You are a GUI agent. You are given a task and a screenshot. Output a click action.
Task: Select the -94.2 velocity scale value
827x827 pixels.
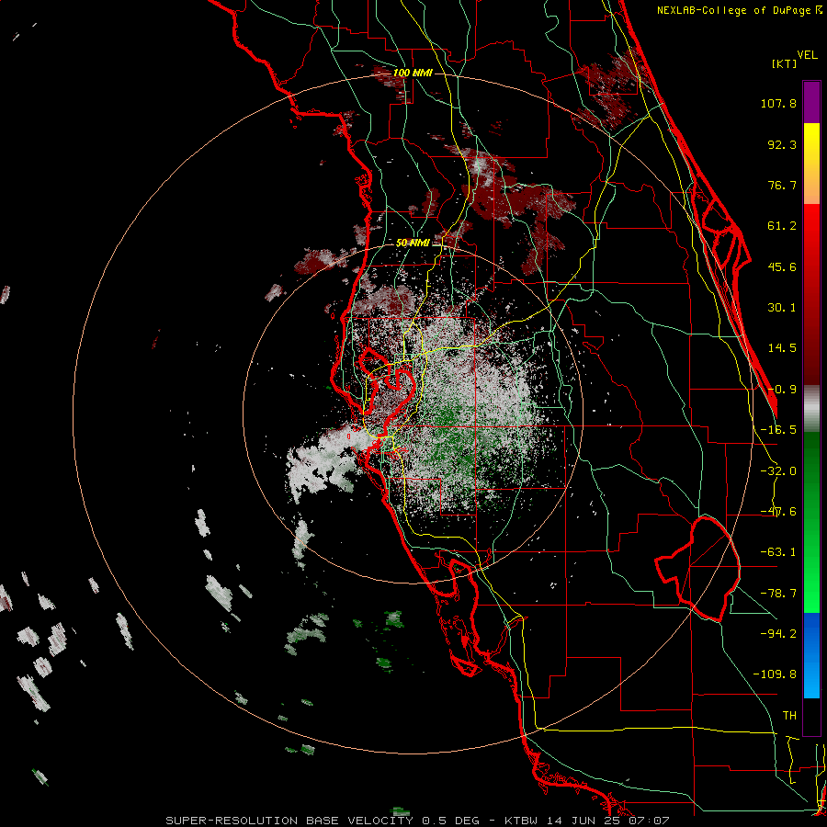778,633
